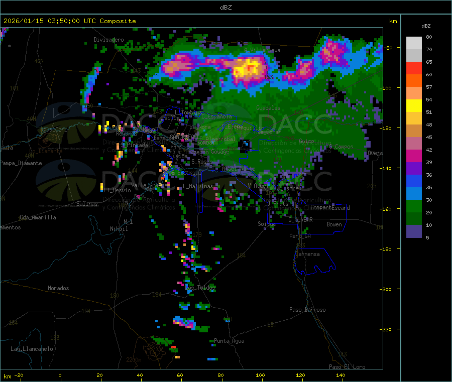Image resolution: width=452 pixels, height=382 pixels.
Task: Click the dark orange 57 dBZ legend swatch
Action: point(414,81)
